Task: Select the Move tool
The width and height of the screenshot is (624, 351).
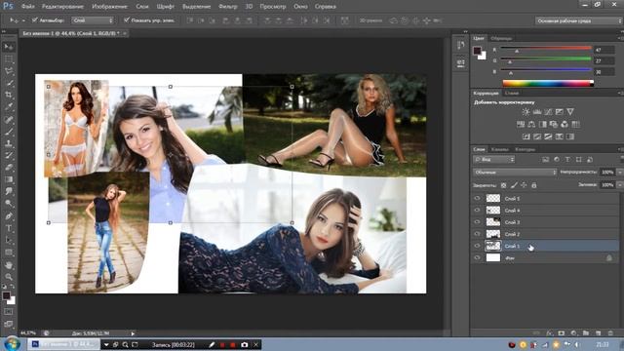Action: tap(9, 47)
